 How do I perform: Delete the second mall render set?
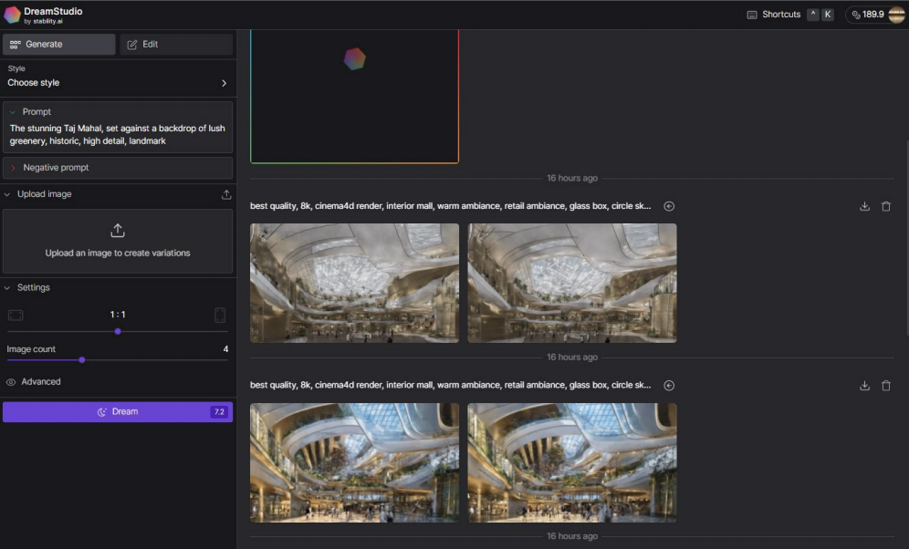pos(885,386)
